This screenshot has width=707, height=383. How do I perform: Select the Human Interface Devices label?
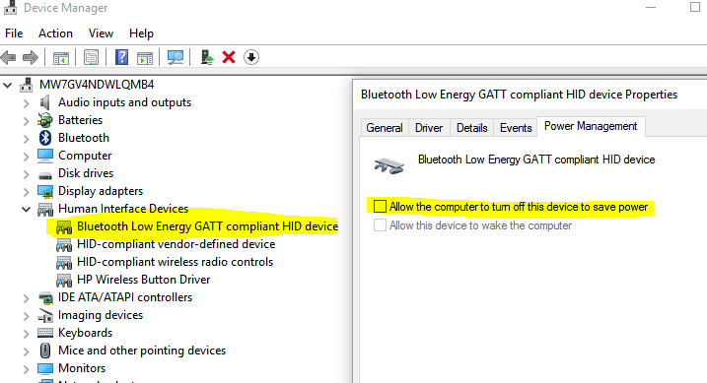[123, 209]
